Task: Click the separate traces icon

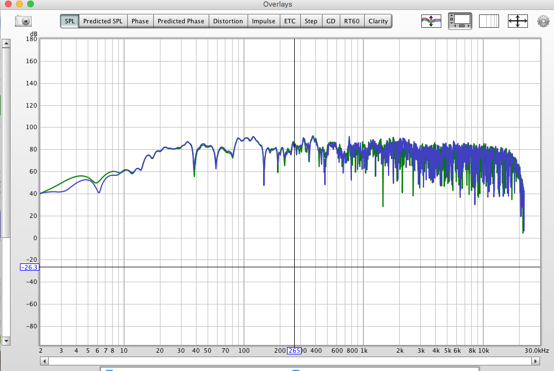Action: coord(431,21)
